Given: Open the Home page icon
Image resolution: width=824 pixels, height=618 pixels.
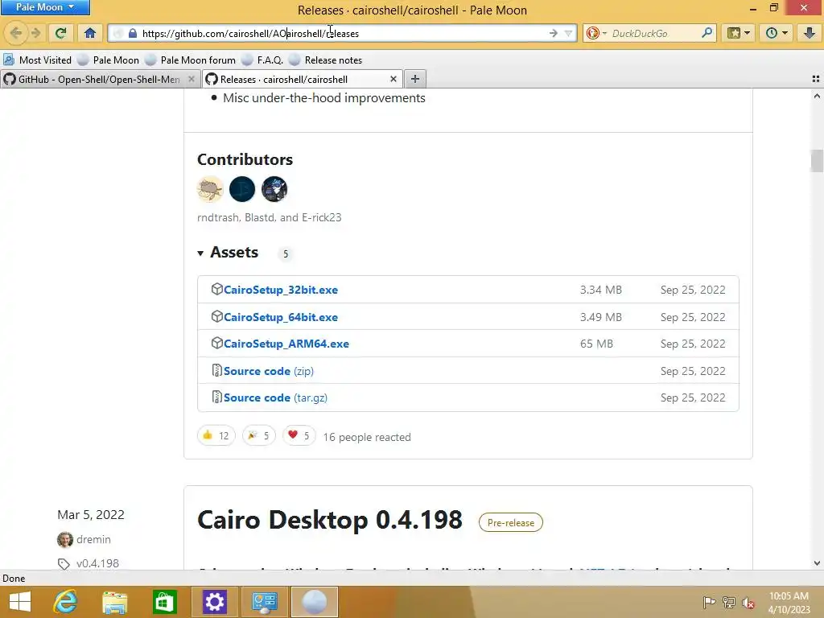Looking at the screenshot, I should coord(90,33).
